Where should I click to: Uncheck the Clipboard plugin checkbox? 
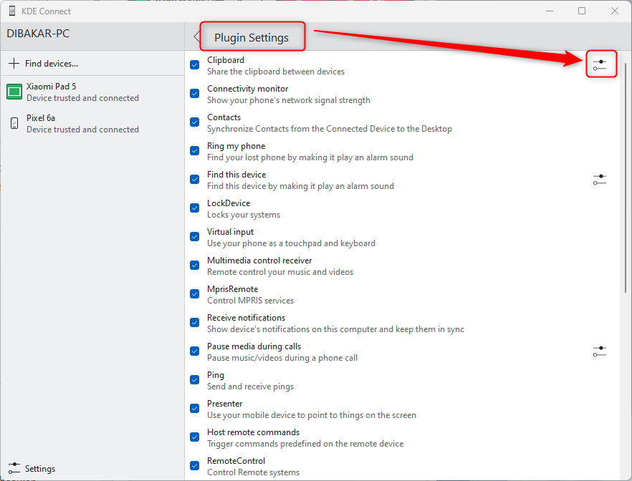click(x=195, y=65)
